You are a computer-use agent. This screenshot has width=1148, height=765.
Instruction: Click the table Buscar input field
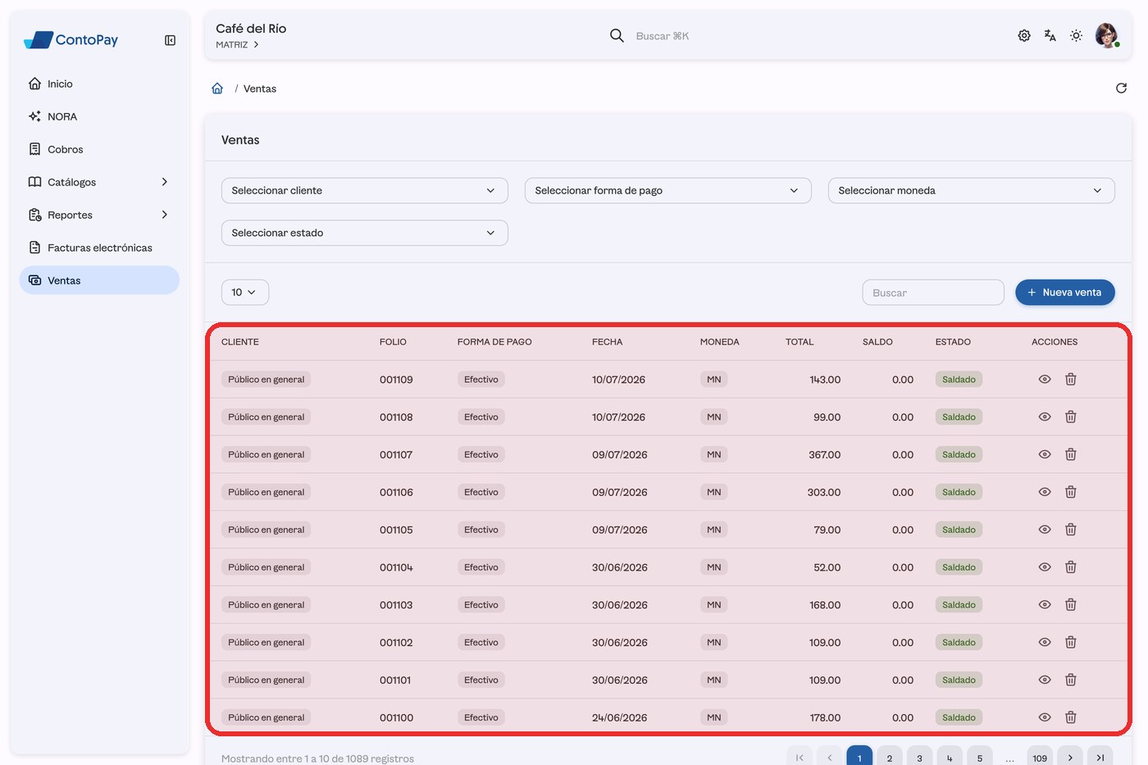click(x=933, y=293)
